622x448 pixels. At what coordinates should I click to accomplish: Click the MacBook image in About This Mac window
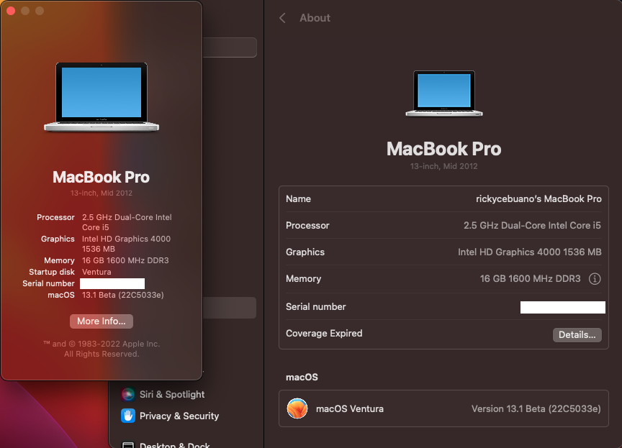point(102,96)
